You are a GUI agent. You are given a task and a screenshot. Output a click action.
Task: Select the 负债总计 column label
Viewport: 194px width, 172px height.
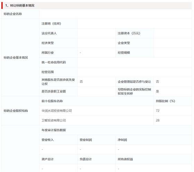[x=86, y=159]
